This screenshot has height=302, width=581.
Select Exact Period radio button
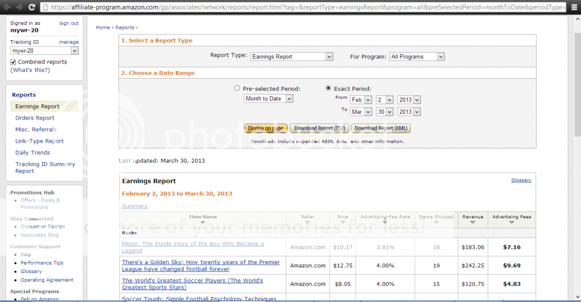(329, 88)
